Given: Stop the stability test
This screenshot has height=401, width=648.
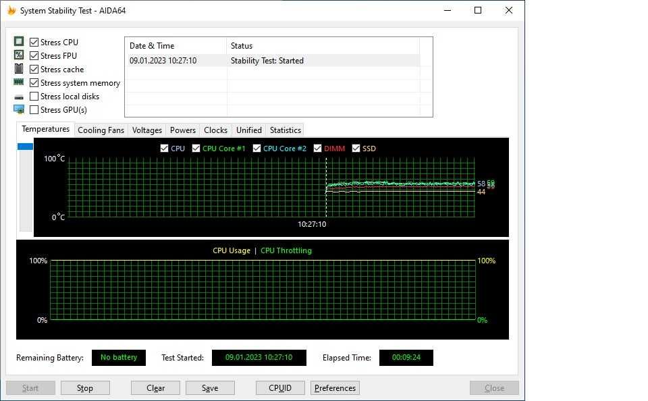Looking at the screenshot, I should (85, 388).
